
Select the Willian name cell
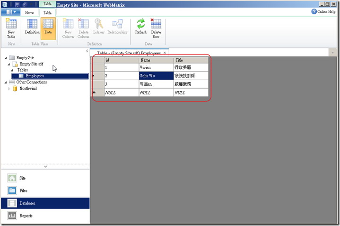(x=156, y=84)
